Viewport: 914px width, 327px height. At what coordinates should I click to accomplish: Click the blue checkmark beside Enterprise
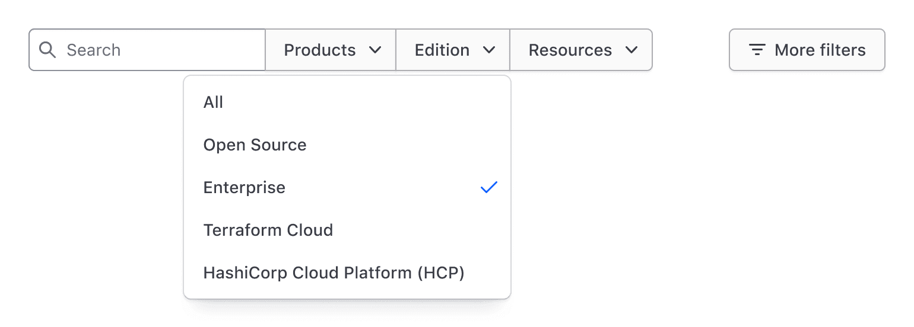click(488, 188)
